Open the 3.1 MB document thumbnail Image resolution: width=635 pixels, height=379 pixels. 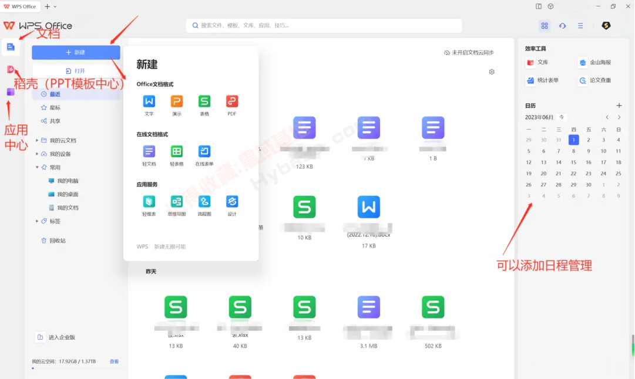coord(368,307)
